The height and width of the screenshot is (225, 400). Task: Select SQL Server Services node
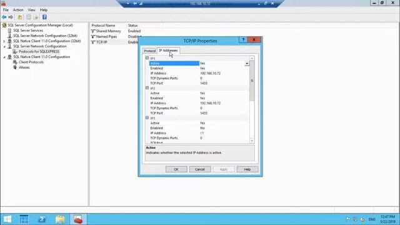tap(28, 31)
